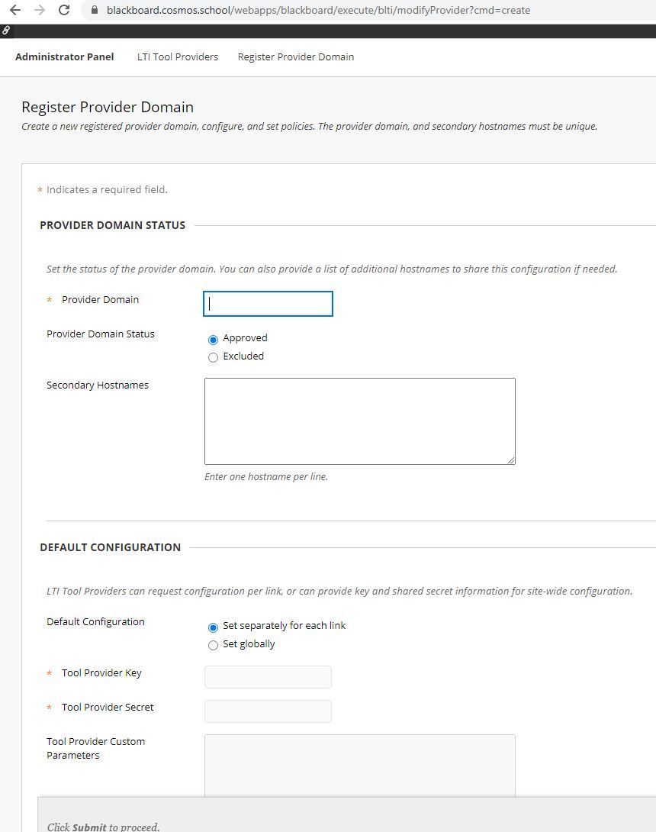Go to LTI Tool Providers breadcrumb

(x=178, y=56)
